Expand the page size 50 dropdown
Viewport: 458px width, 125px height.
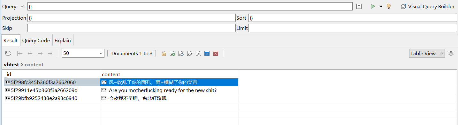coord(83,53)
